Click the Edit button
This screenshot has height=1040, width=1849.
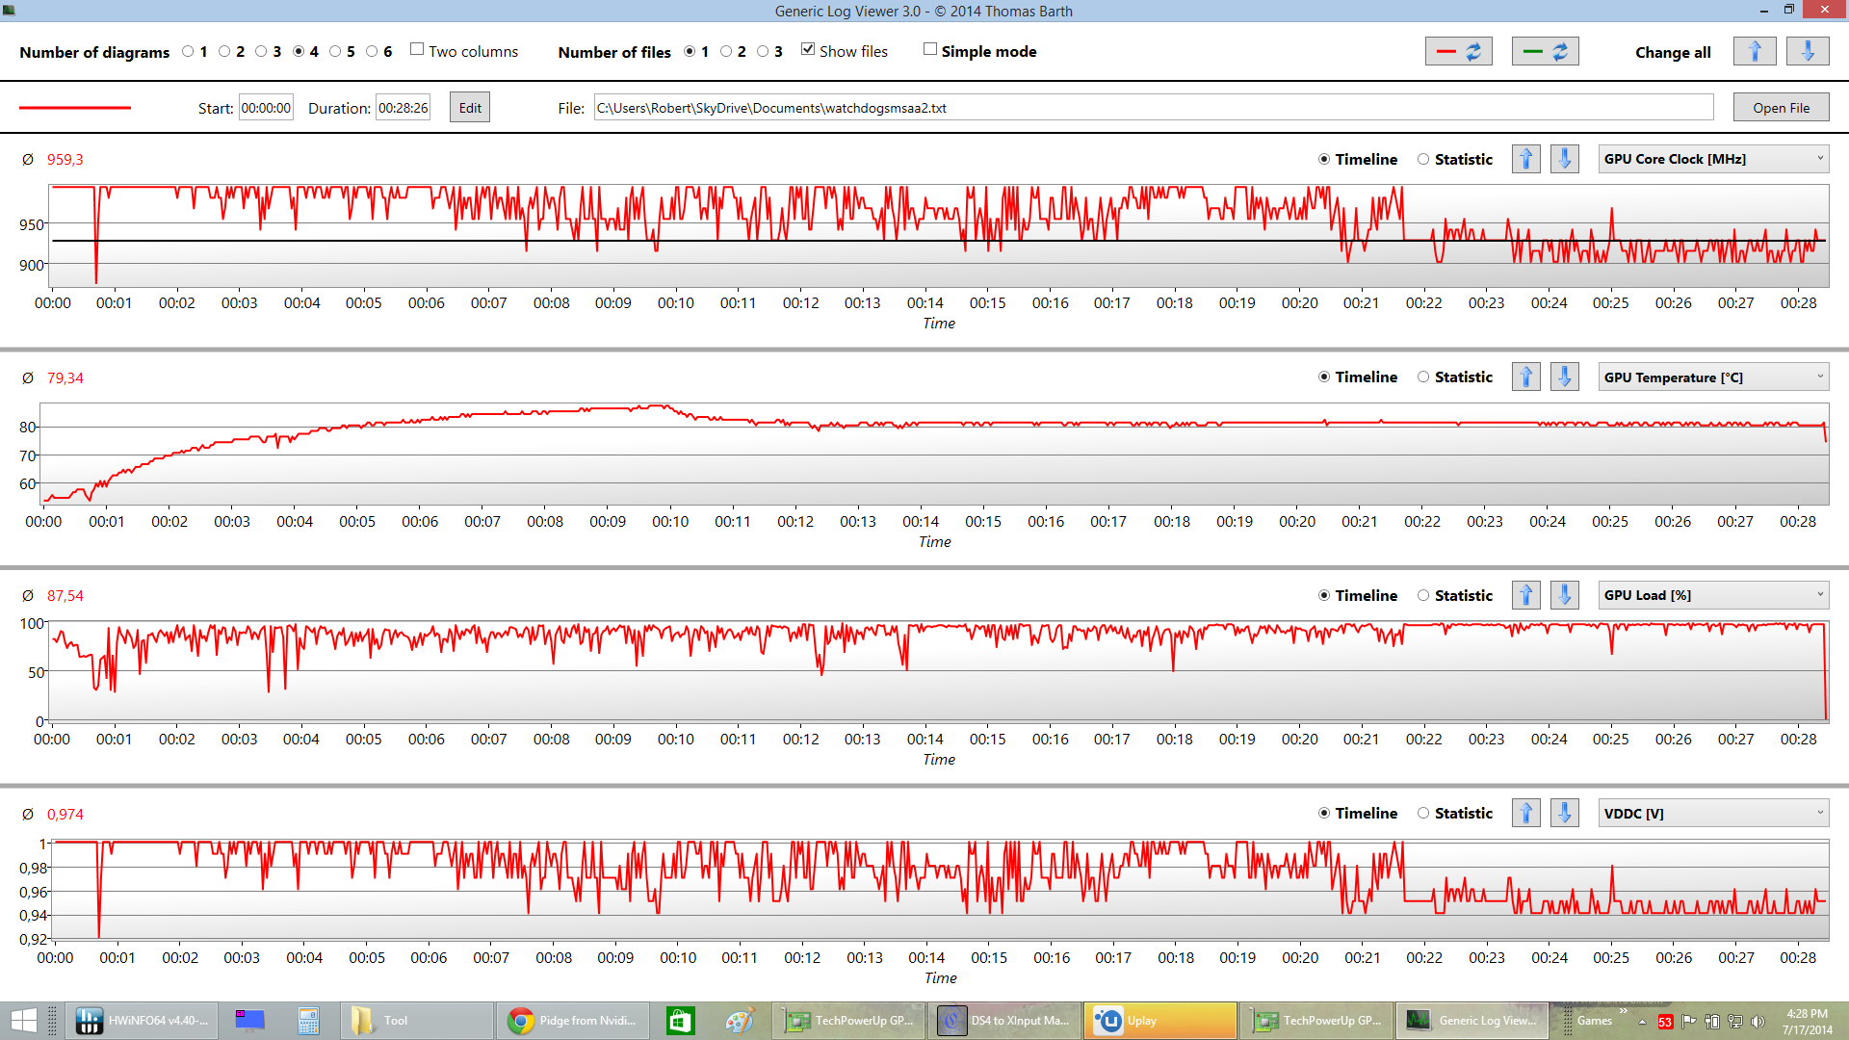coord(470,108)
